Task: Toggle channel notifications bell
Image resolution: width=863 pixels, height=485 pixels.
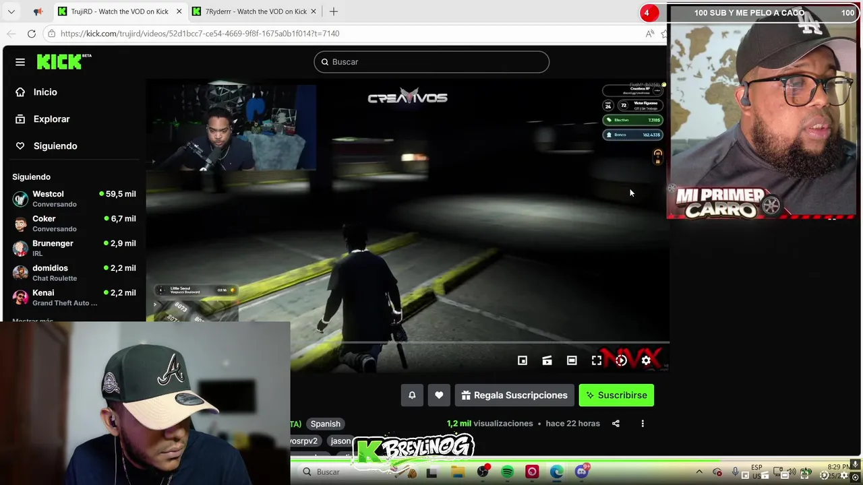Action: 412,395
